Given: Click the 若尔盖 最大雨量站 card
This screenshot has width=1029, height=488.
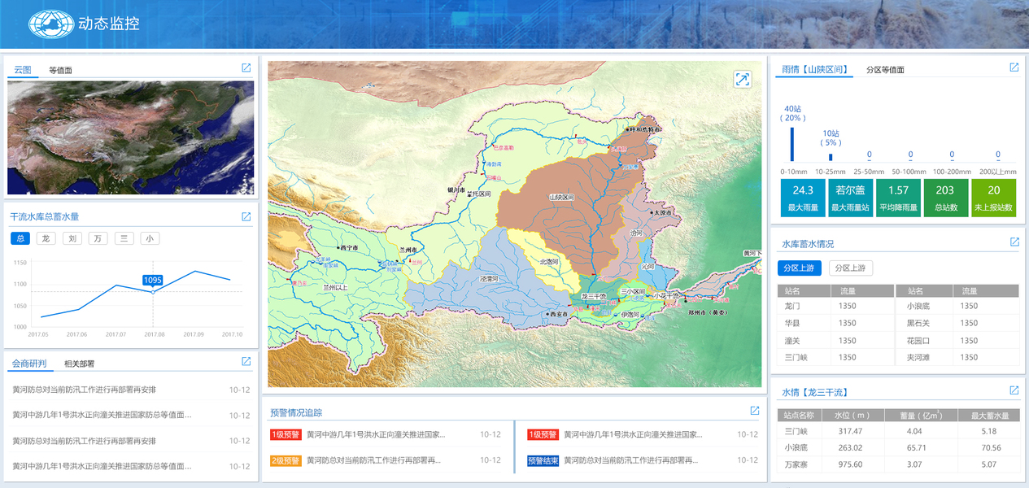Looking at the screenshot, I should pos(850,198).
